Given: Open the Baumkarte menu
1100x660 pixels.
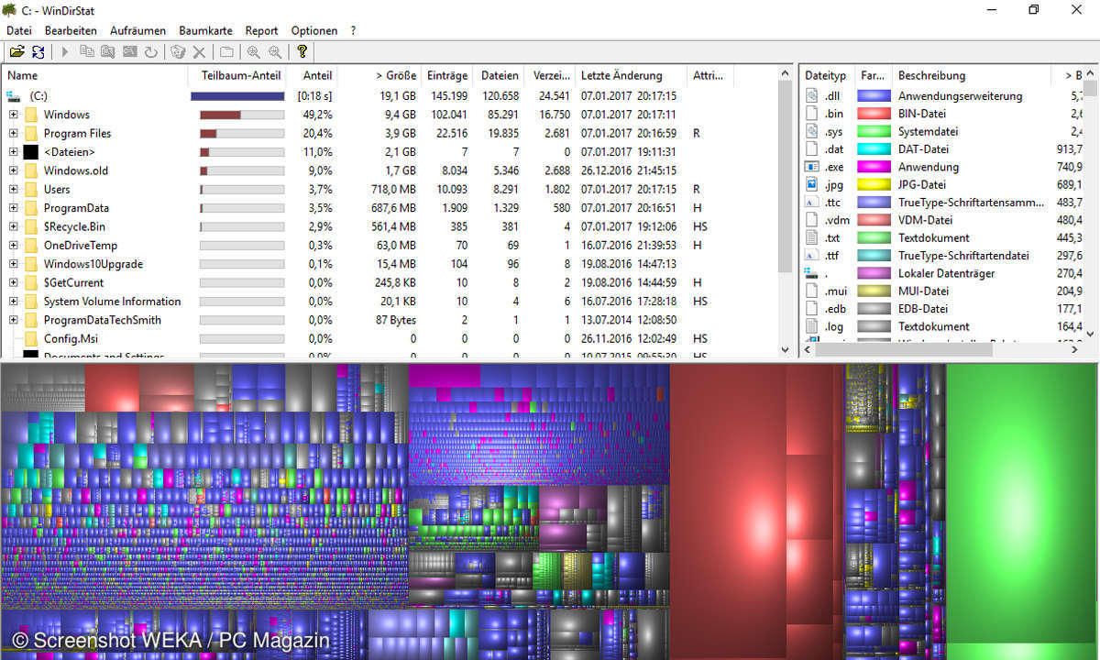Looking at the screenshot, I should pyautogui.click(x=205, y=30).
